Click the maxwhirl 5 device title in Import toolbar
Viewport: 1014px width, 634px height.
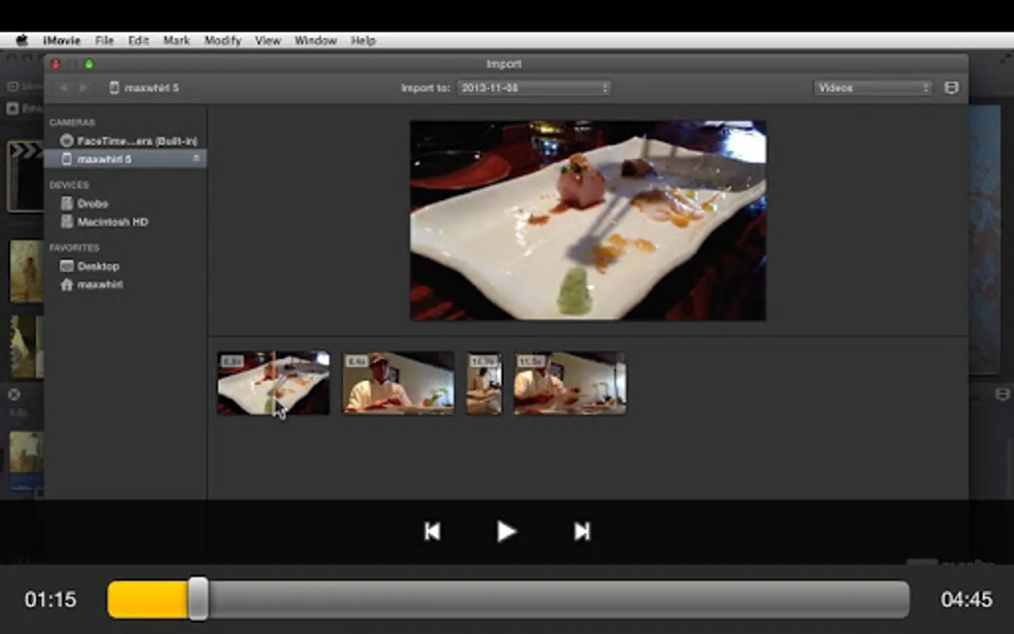coord(145,88)
